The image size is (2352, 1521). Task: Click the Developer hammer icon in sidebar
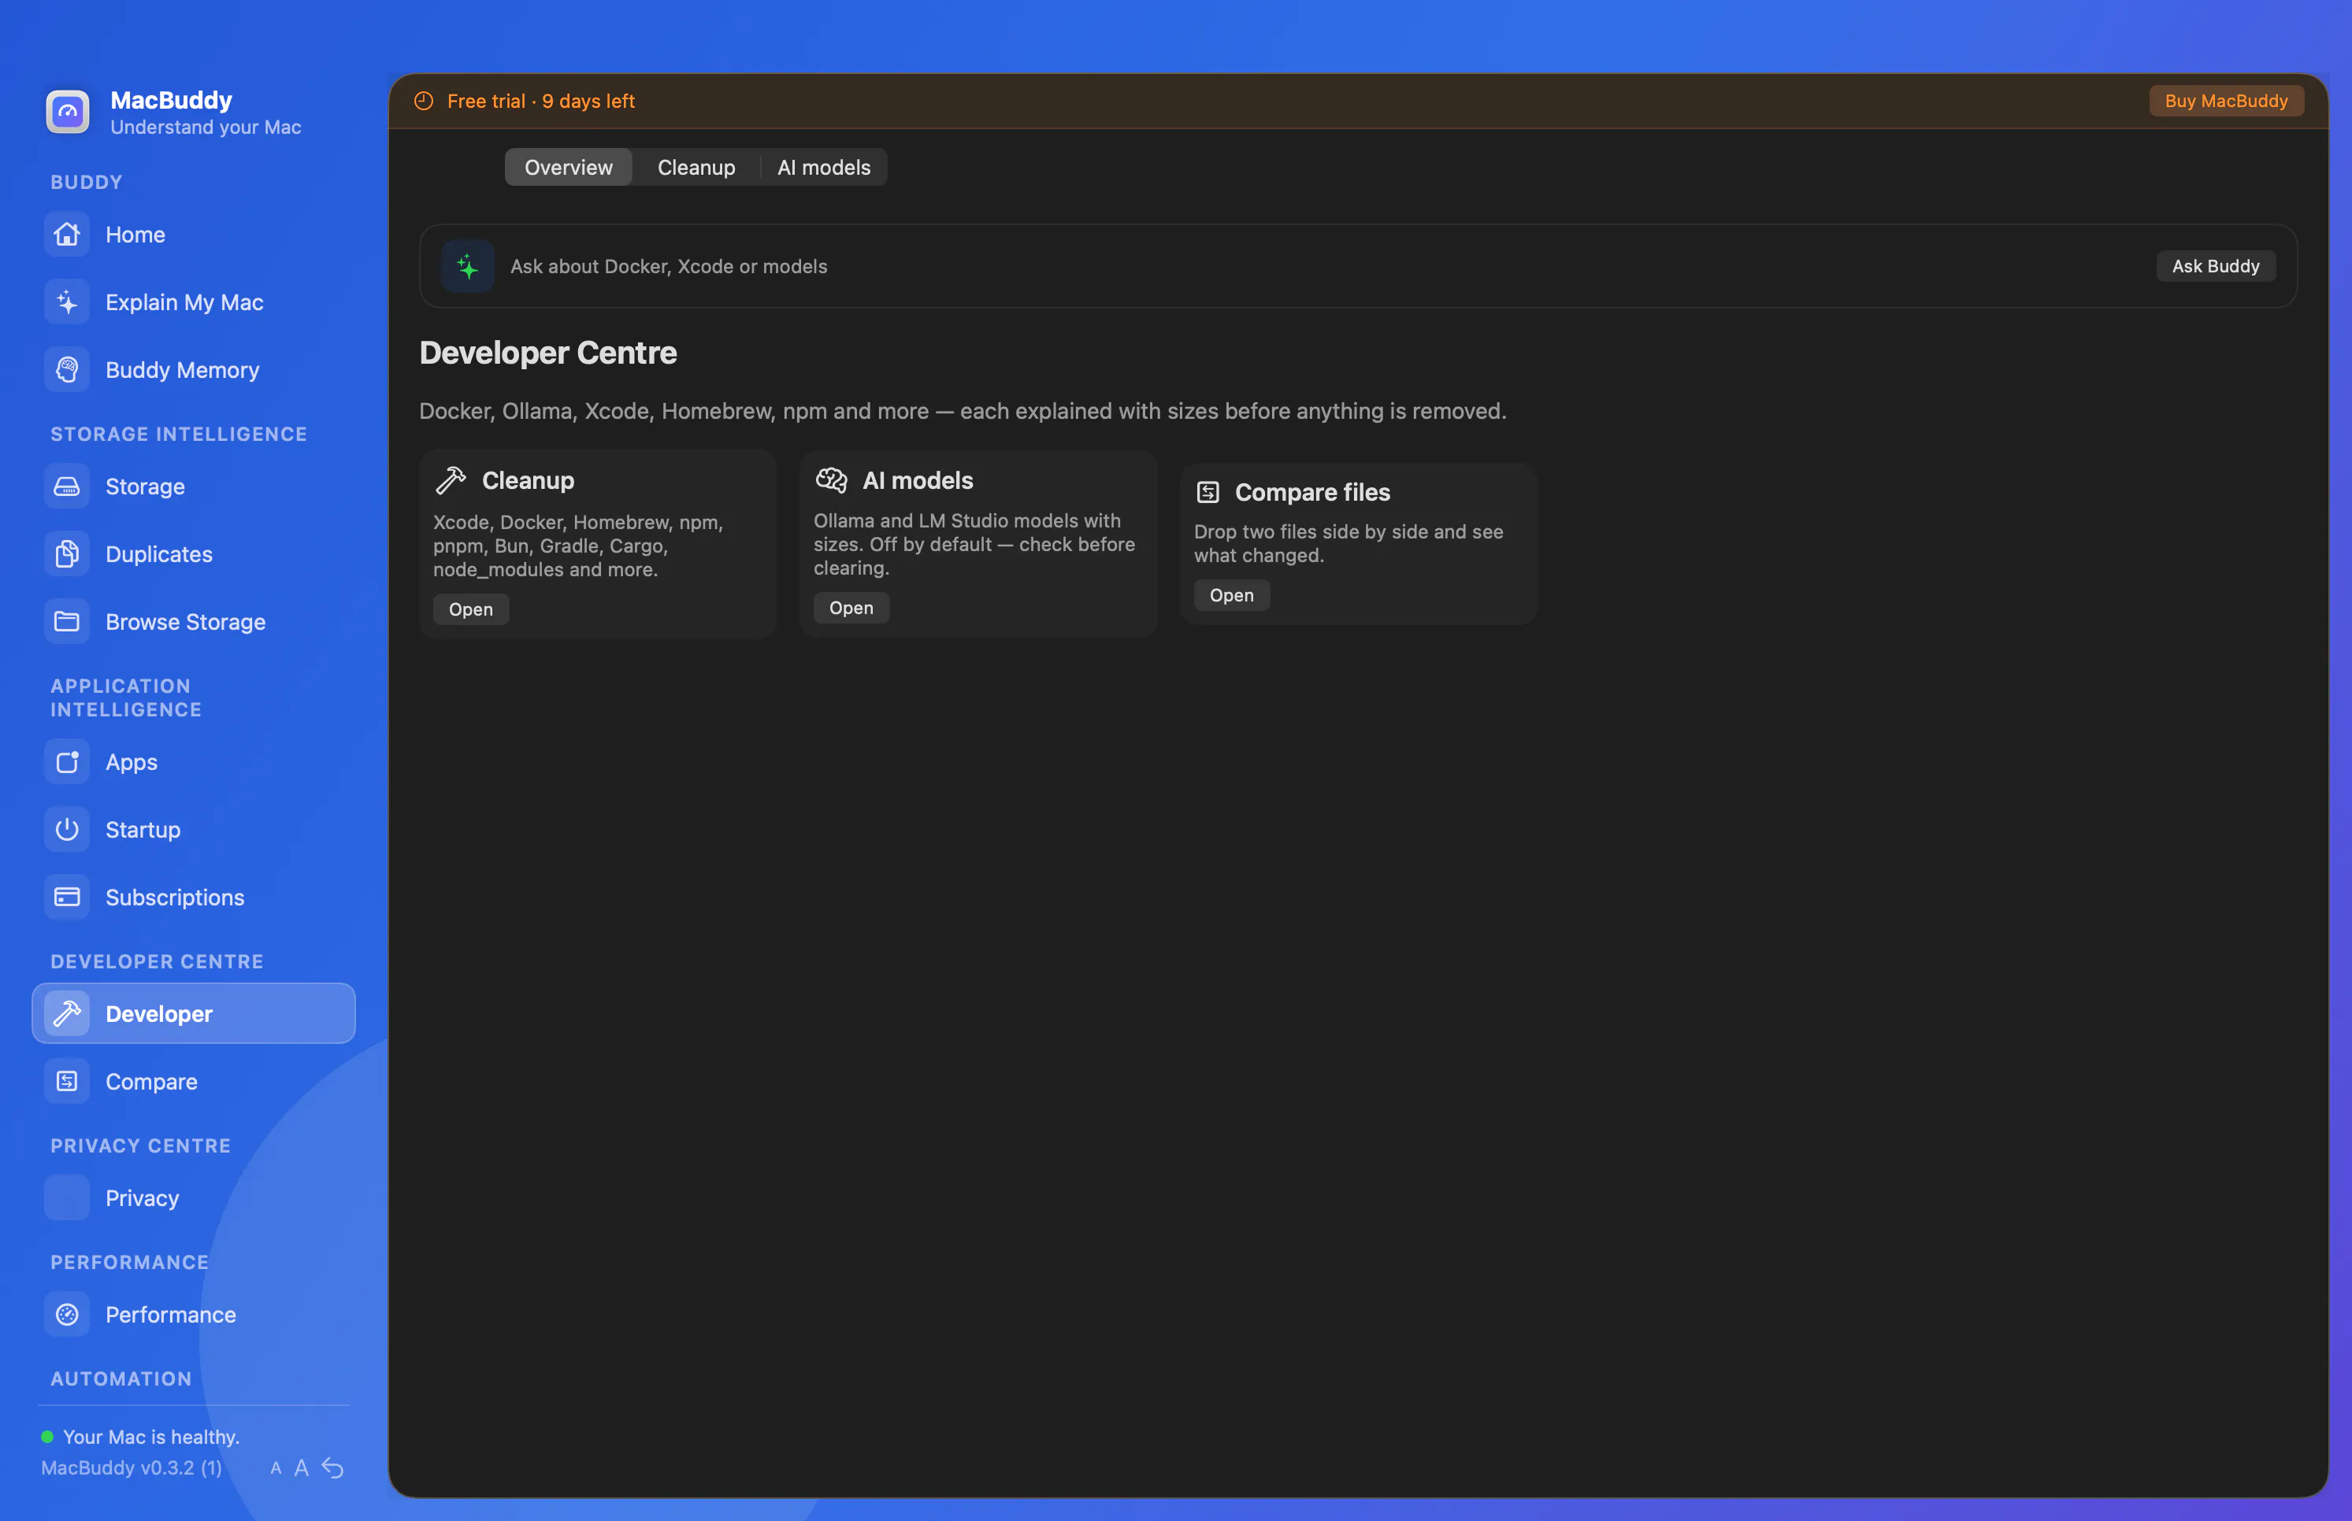67,1014
